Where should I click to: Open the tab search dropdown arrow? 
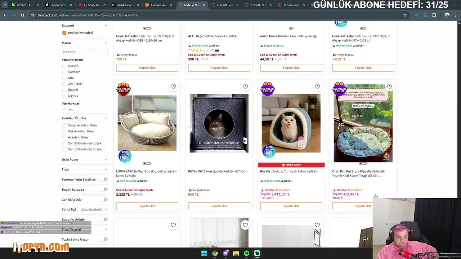click(x=4, y=5)
